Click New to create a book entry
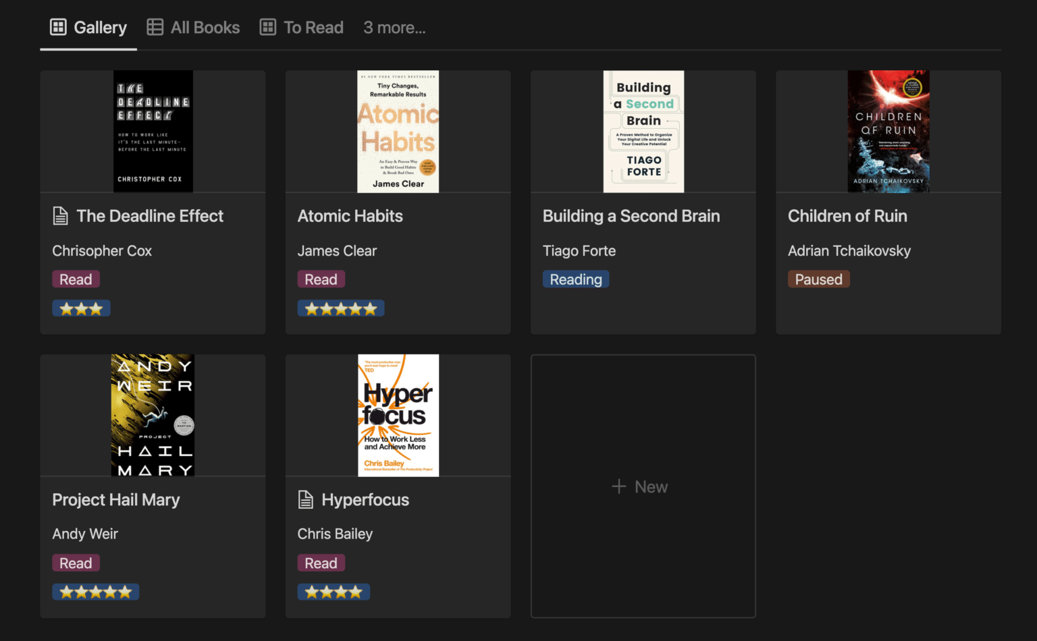The height and width of the screenshot is (641, 1037). point(642,486)
